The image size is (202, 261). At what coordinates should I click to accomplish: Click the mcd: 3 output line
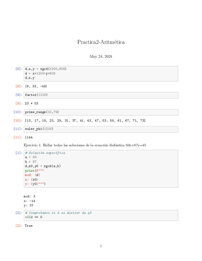[30, 196]
